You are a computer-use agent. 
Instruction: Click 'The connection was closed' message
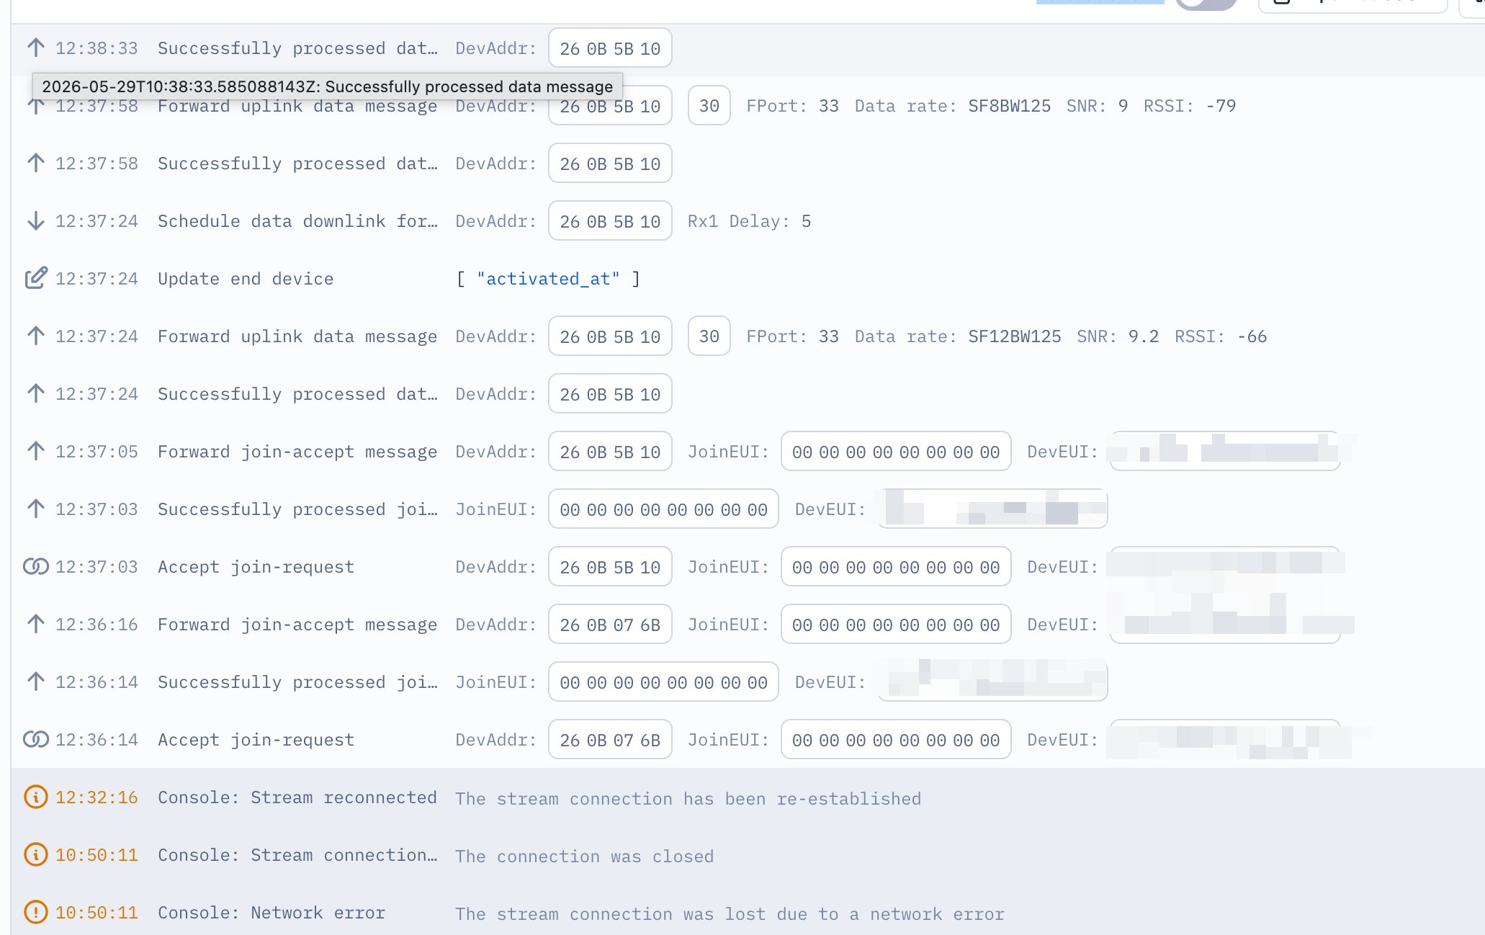584,856
